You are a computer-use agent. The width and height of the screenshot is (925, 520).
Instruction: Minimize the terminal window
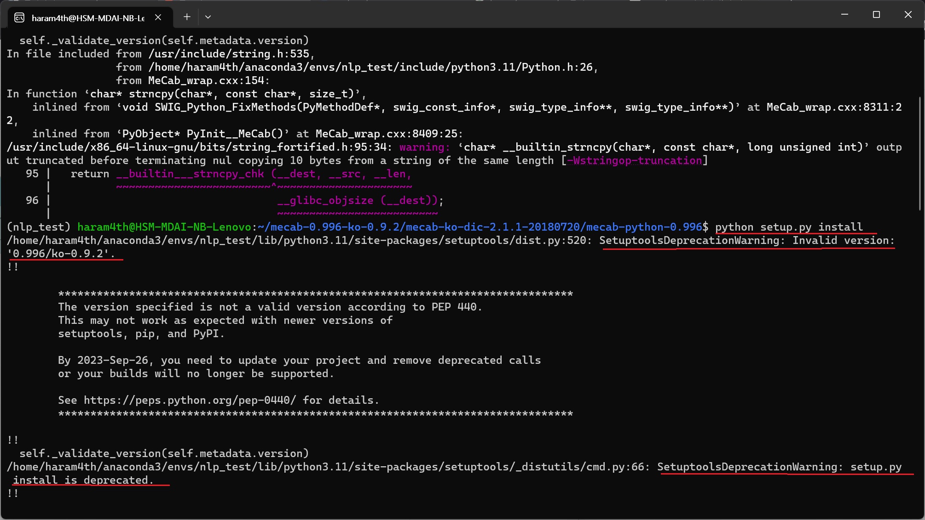(844, 15)
